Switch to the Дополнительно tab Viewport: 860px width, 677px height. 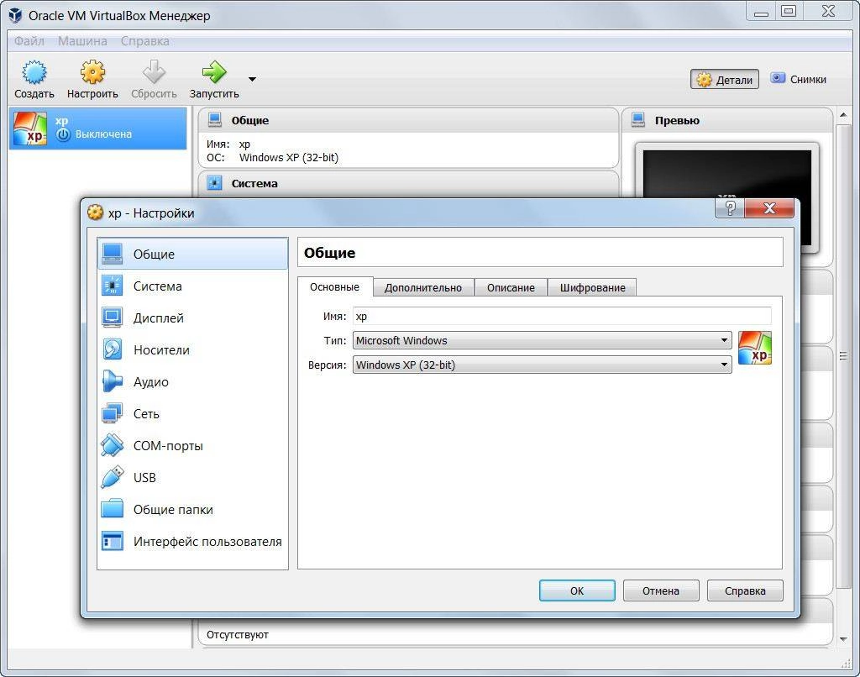click(x=423, y=287)
